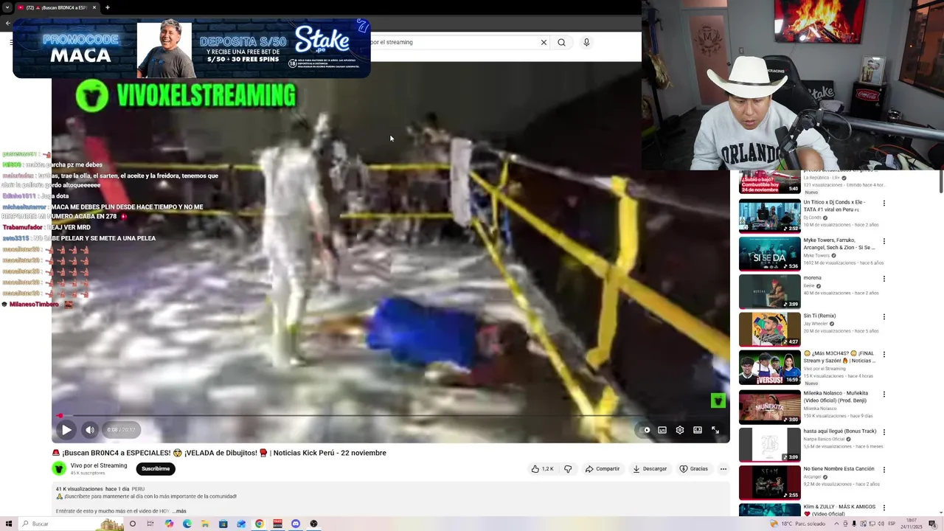
Task: Click the Descargar download button
Action: [x=650, y=469]
